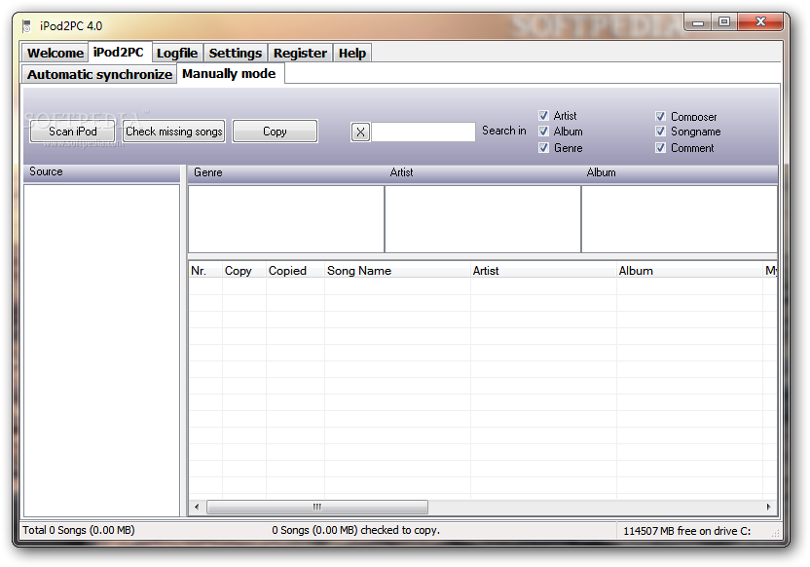Open the Settings tab
The height and width of the screenshot is (567, 810).
[235, 54]
